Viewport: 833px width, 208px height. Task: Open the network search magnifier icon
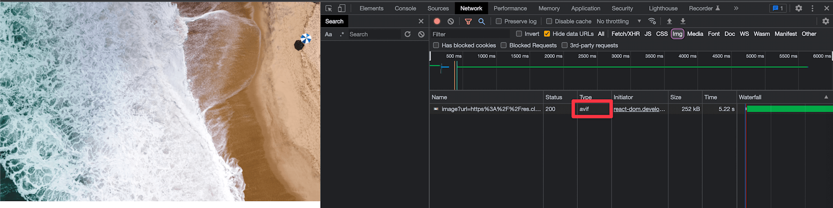click(481, 21)
